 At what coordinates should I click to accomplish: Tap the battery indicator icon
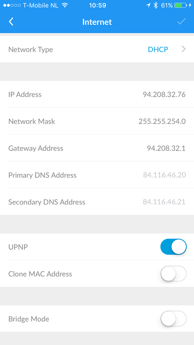181,5
